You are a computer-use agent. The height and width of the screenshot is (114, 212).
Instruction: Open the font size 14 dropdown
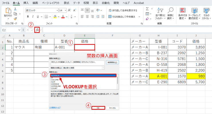tap(66, 10)
